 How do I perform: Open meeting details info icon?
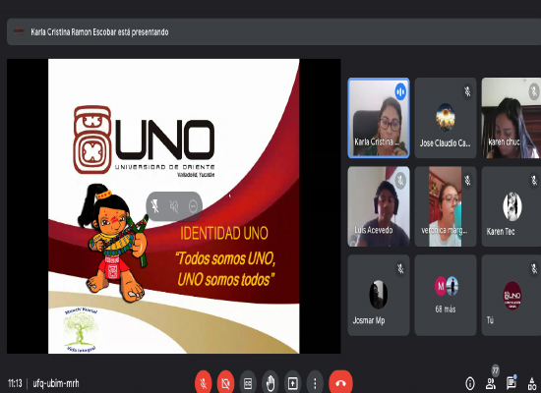pos(470,383)
